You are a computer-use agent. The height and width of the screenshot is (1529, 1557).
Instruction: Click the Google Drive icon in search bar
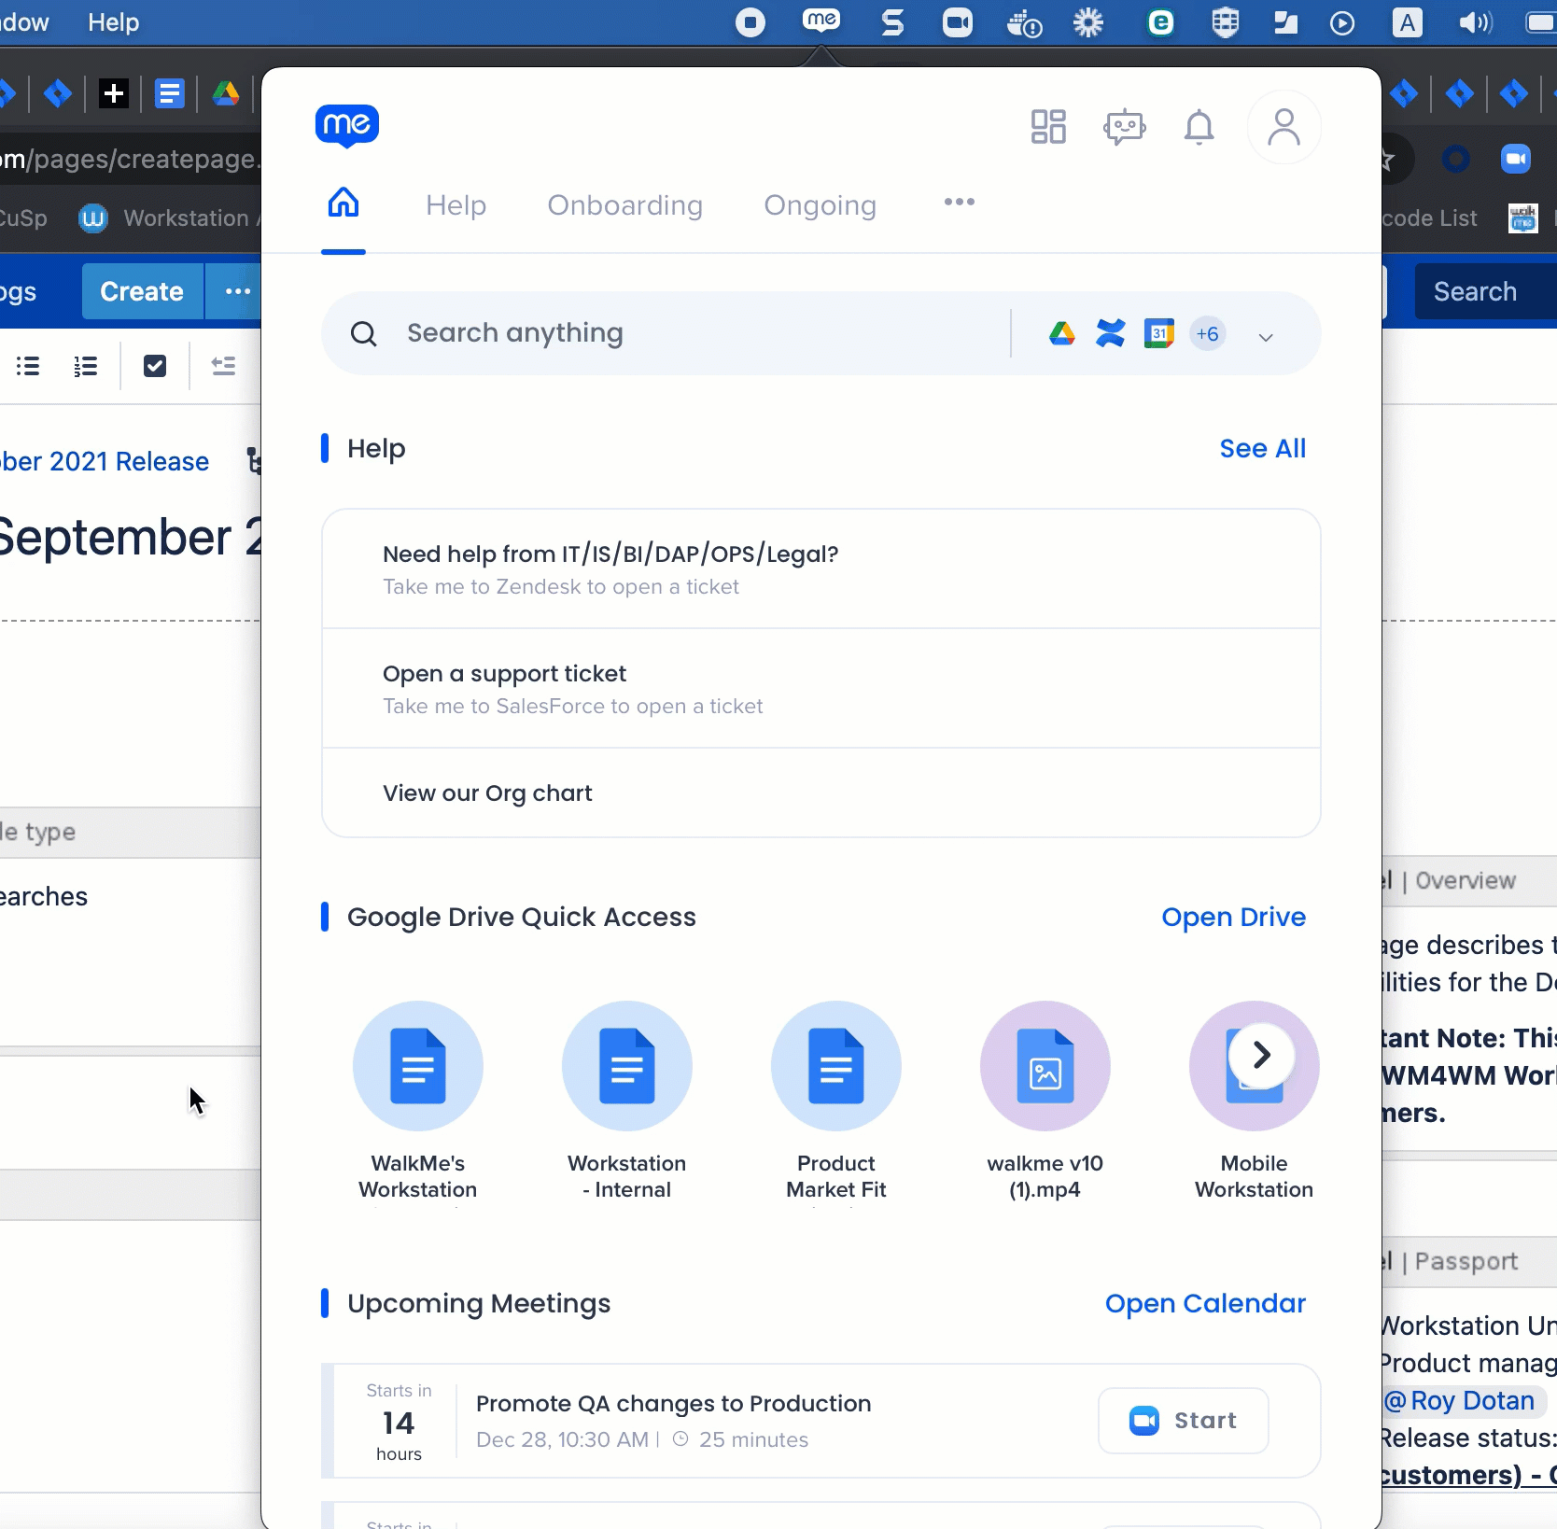tap(1062, 333)
